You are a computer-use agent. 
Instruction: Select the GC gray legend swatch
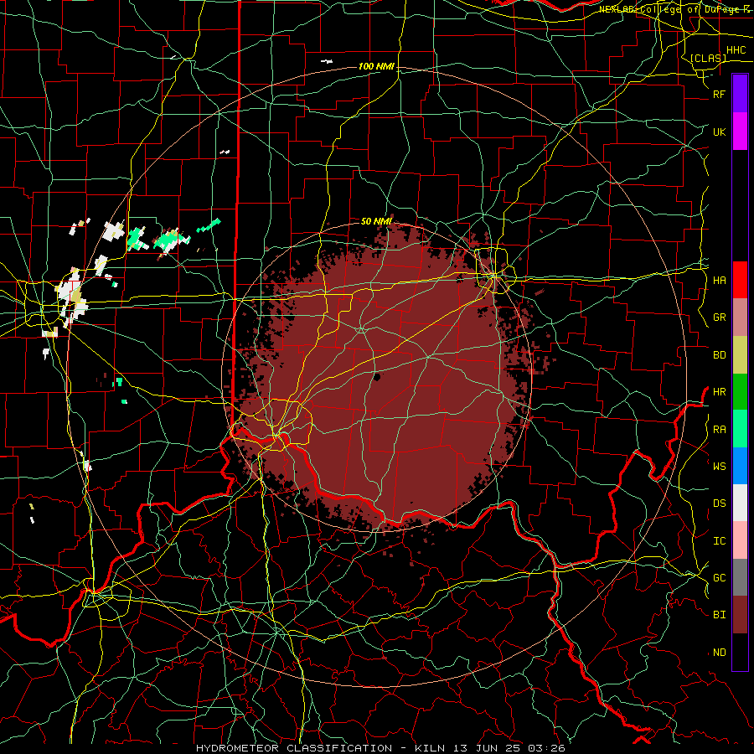(x=740, y=577)
